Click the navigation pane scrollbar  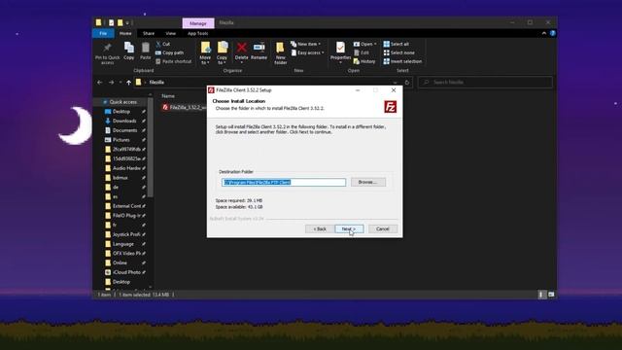[x=150, y=147]
